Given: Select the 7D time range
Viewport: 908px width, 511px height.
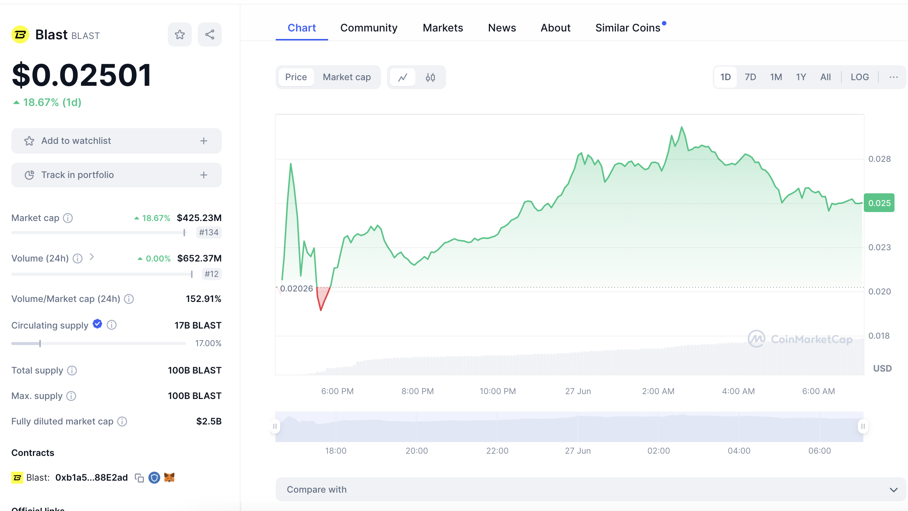Looking at the screenshot, I should pos(750,77).
